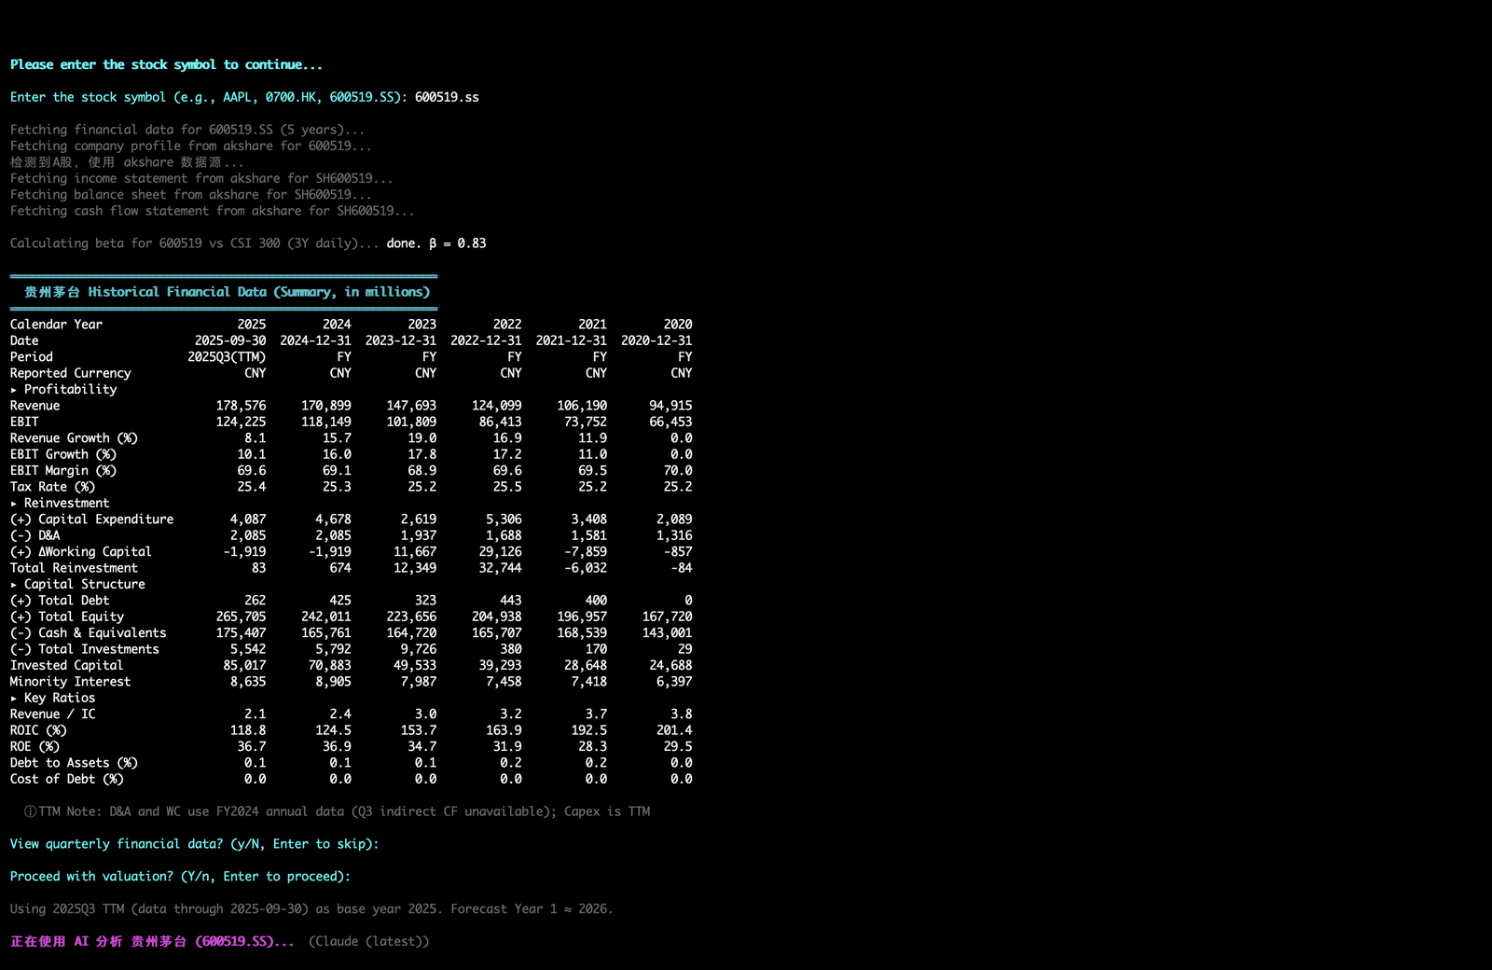Select the Invested Capital row label

66,666
